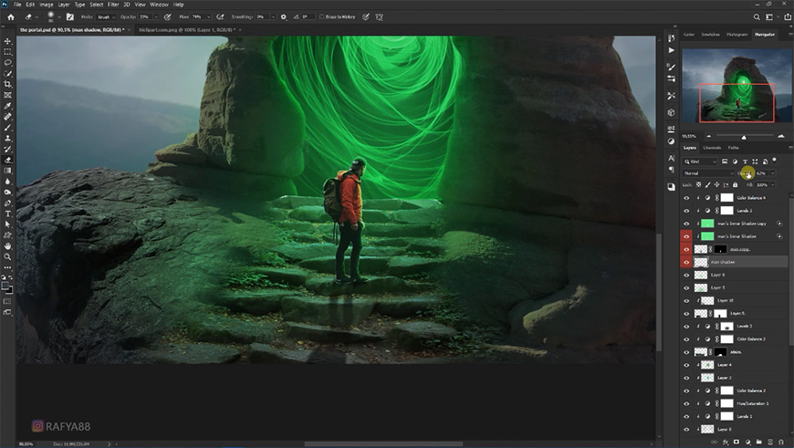
Task: Hide the man shadow layer
Action: click(686, 262)
